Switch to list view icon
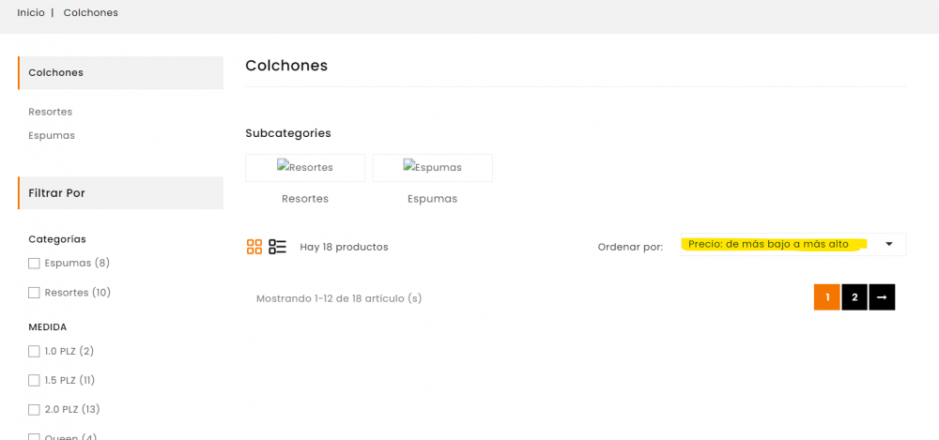Screen dimensions: 939x440 click(277, 247)
